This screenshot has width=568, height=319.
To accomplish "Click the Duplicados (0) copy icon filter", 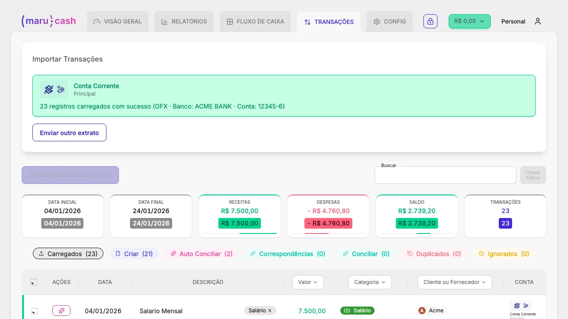I will 434,253.
